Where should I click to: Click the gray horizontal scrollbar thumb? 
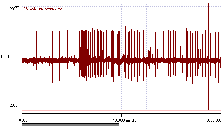(x=70, y=124)
